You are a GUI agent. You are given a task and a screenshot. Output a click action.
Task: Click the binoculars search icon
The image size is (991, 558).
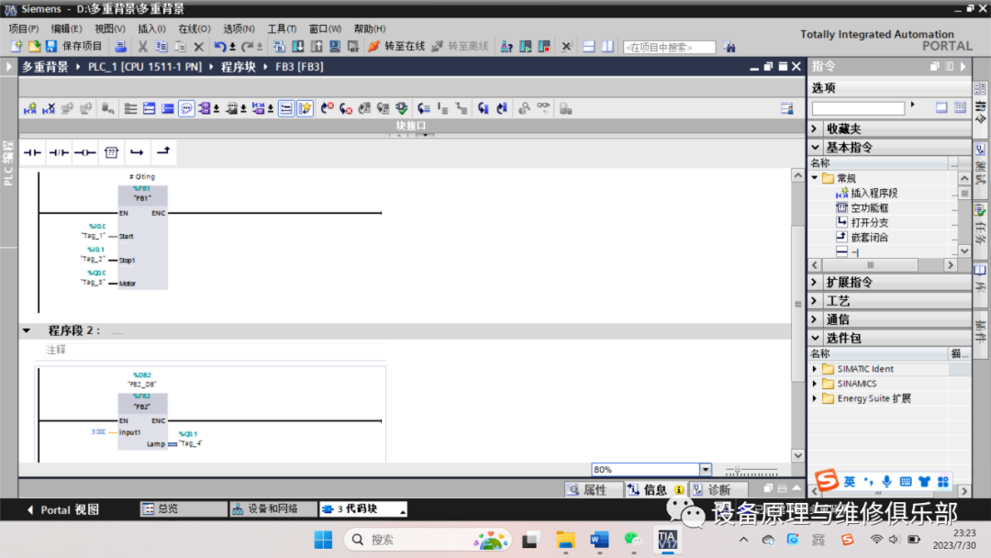pyautogui.click(x=729, y=47)
